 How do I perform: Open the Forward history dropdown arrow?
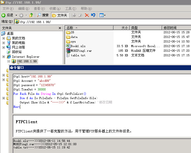(26, 15)
